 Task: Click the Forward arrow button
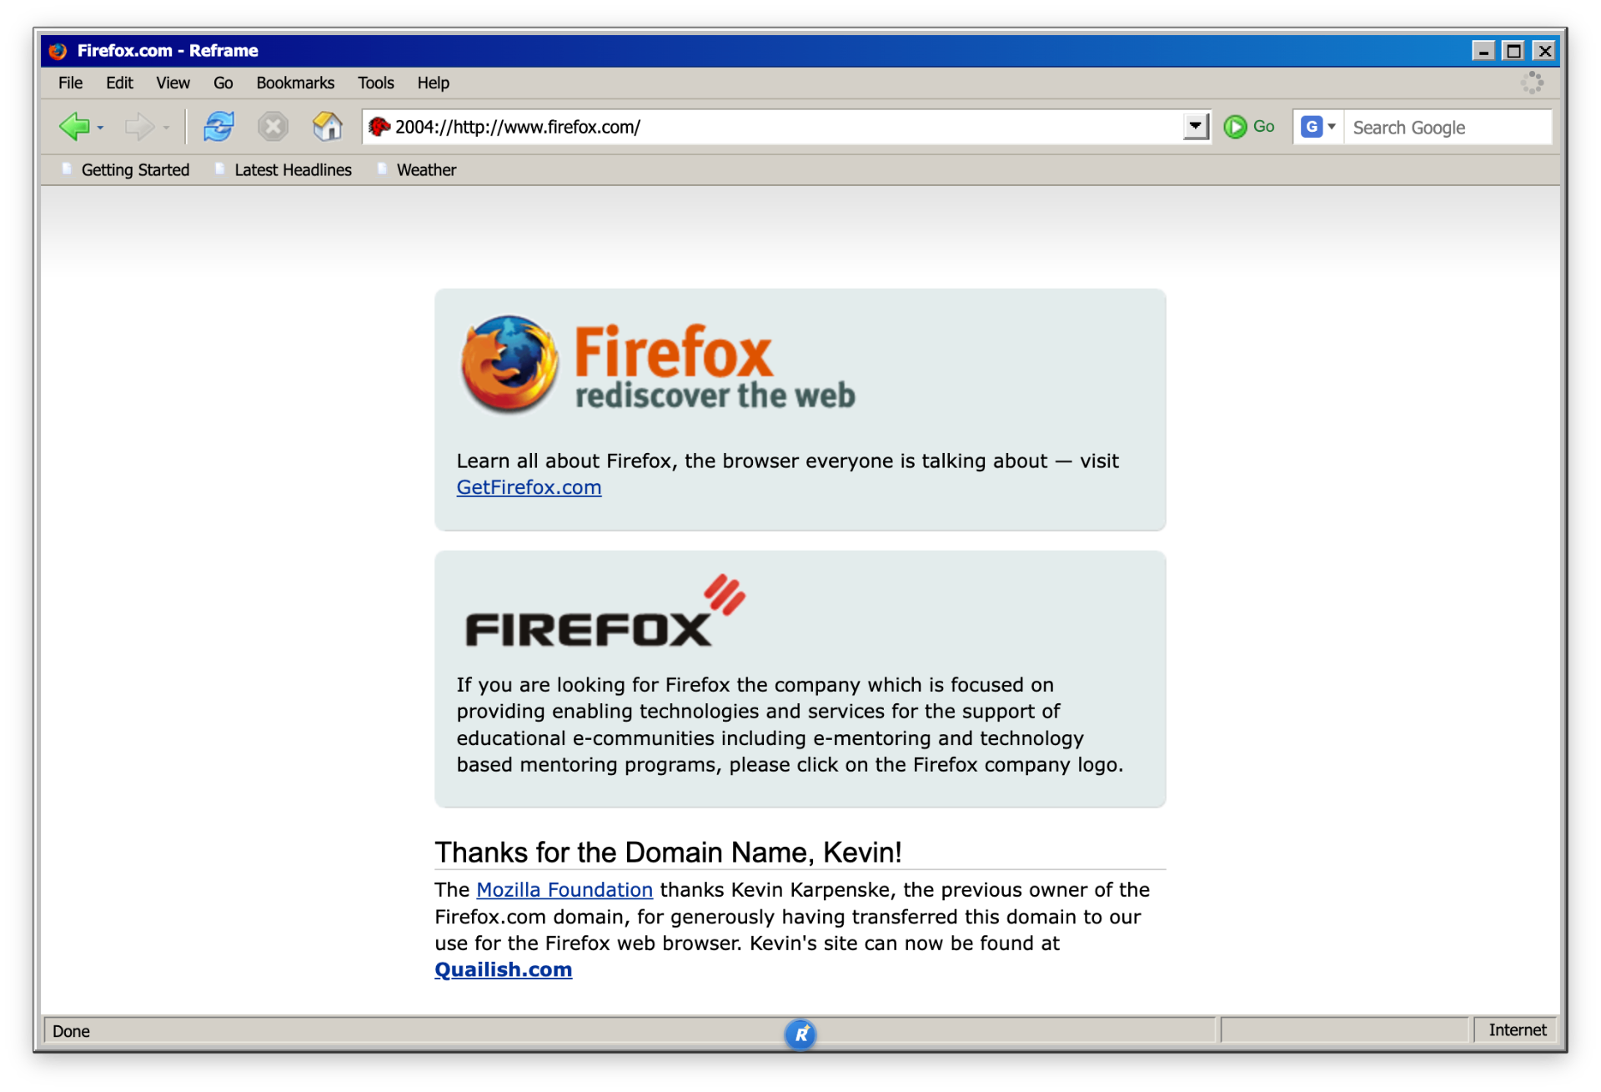tap(139, 127)
